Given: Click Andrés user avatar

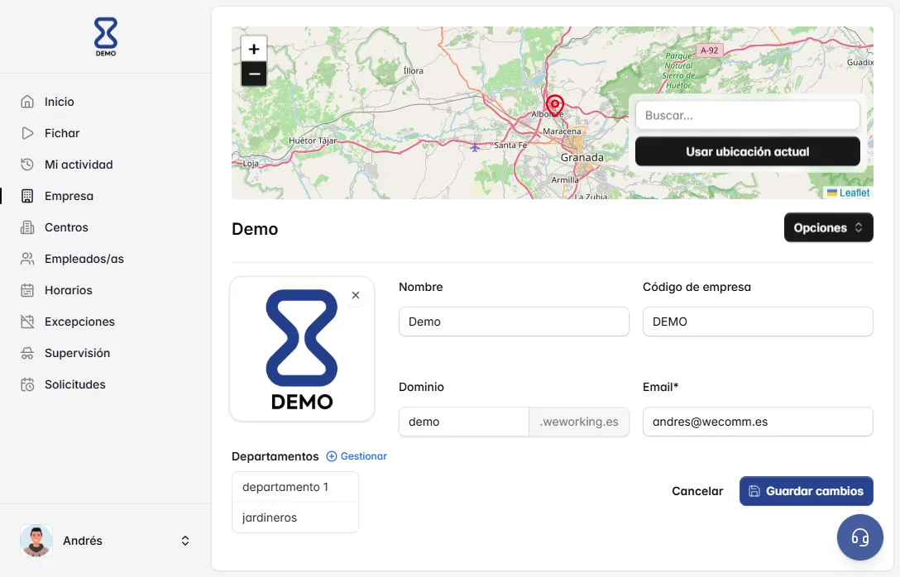Looking at the screenshot, I should click(36, 541).
